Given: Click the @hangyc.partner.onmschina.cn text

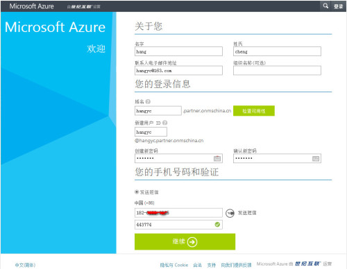Looking at the screenshot, I should 169,141.
